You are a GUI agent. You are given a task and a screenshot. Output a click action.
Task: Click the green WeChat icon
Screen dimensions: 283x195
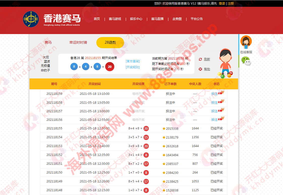click(246, 61)
